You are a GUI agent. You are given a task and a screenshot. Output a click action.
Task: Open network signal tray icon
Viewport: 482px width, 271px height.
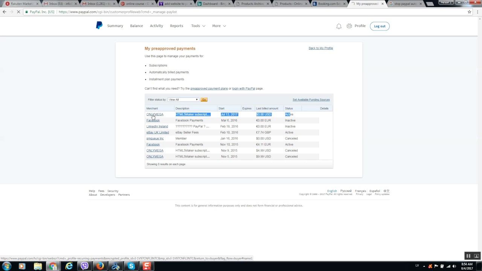point(448,266)
